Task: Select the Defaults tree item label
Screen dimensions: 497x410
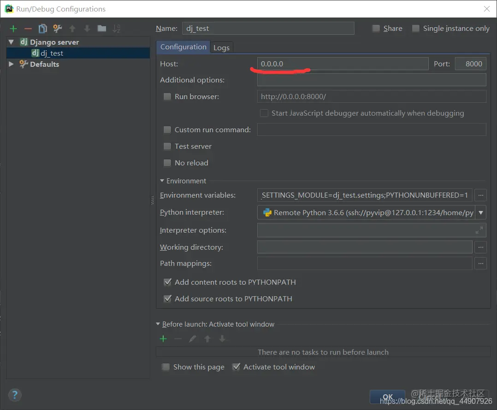Action: point(44,64)
